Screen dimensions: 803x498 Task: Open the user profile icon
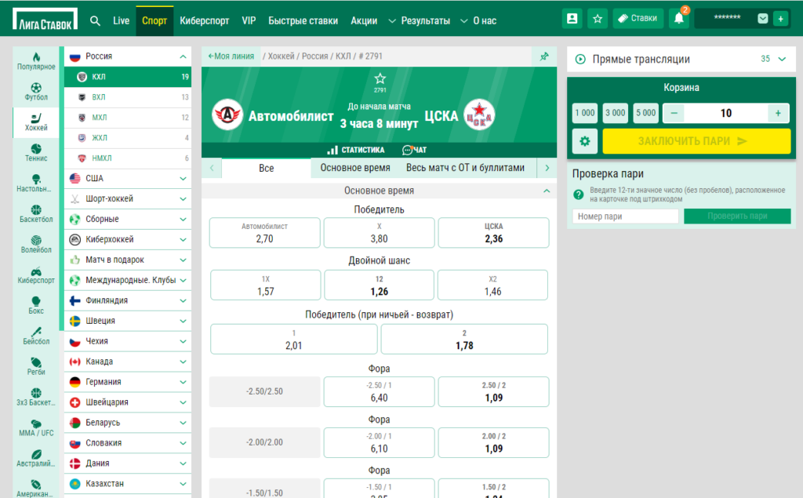[572, 19]
